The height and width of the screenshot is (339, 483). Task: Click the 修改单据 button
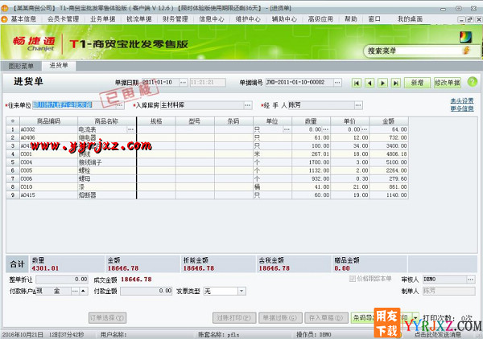tap(447, 83)
